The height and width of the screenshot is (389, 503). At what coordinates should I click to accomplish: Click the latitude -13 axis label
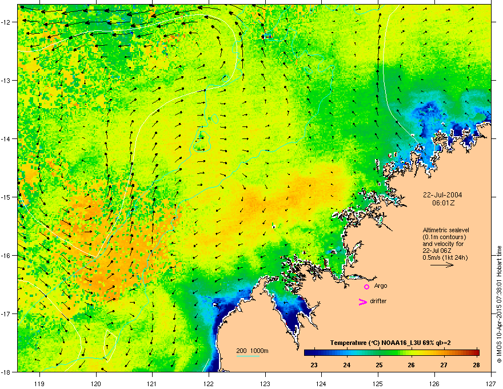pyautogui.click(x=6, y=80)
